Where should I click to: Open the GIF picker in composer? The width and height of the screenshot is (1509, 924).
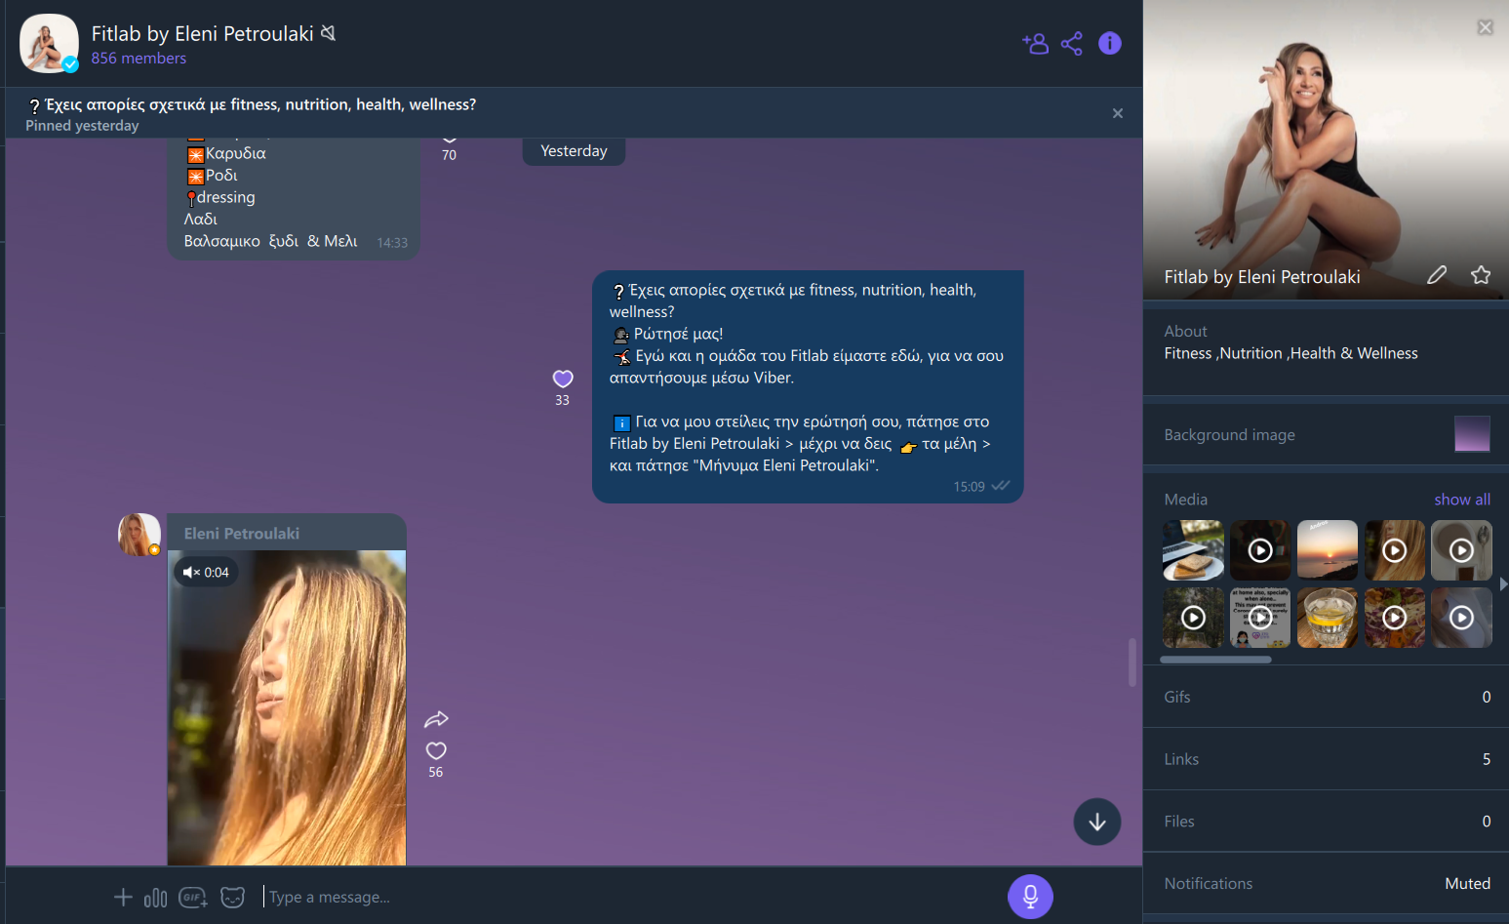coord(192,898)
